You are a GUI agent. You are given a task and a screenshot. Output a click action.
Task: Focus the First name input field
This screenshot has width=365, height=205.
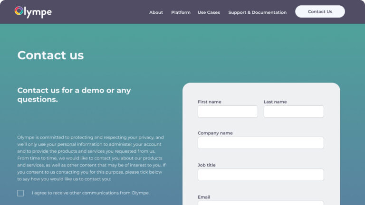(x=228, y=112)
